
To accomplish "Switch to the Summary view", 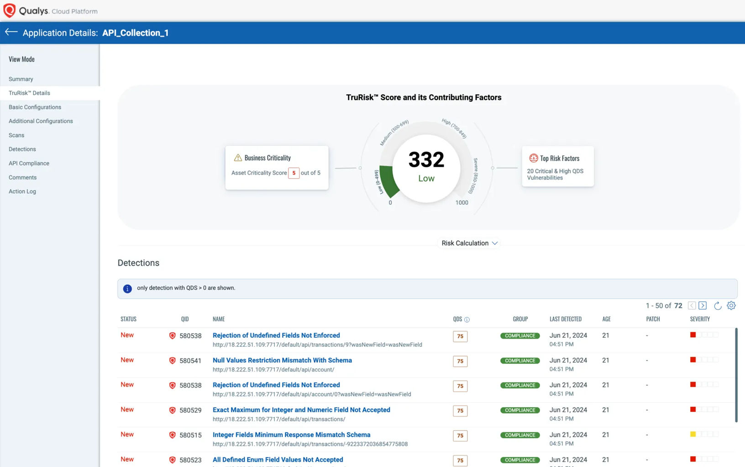I will pos(21,79).
